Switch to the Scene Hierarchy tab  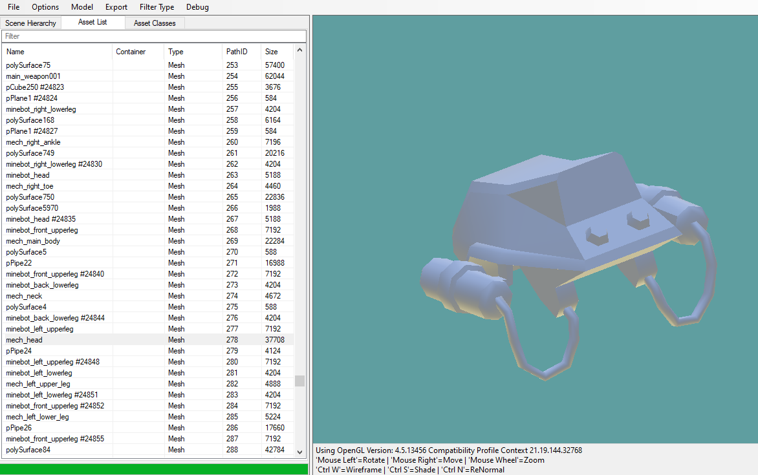coord(30,23)
